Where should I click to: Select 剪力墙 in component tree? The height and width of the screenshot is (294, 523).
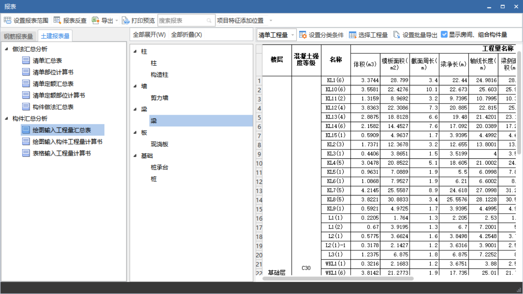pos(159,98)
